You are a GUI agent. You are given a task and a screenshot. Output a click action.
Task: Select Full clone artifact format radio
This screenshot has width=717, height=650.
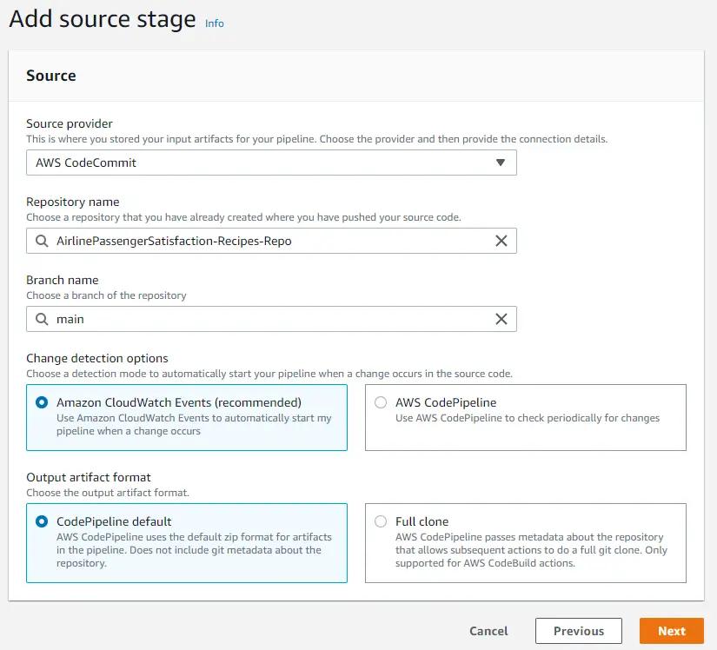pos(381,521)
